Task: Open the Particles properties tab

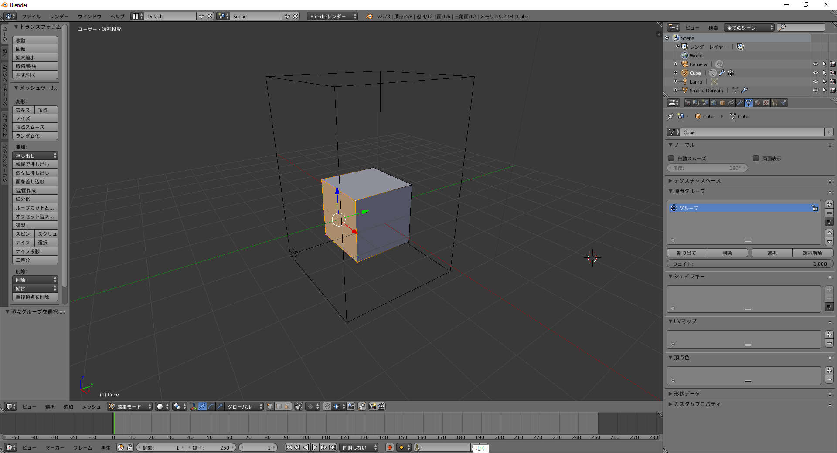Action: coord(775,103)
